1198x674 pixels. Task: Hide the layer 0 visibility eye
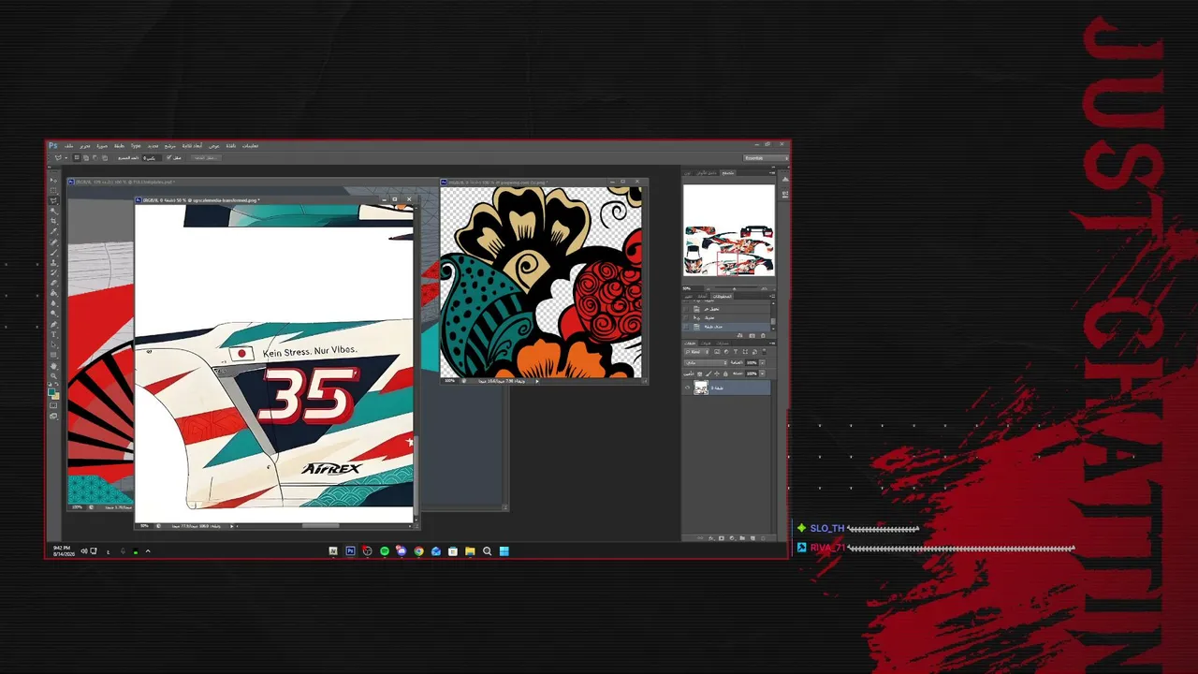click(688, 388)
